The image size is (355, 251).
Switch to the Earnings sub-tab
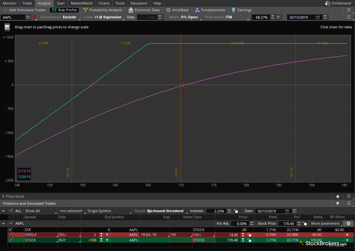coord(242,10)
